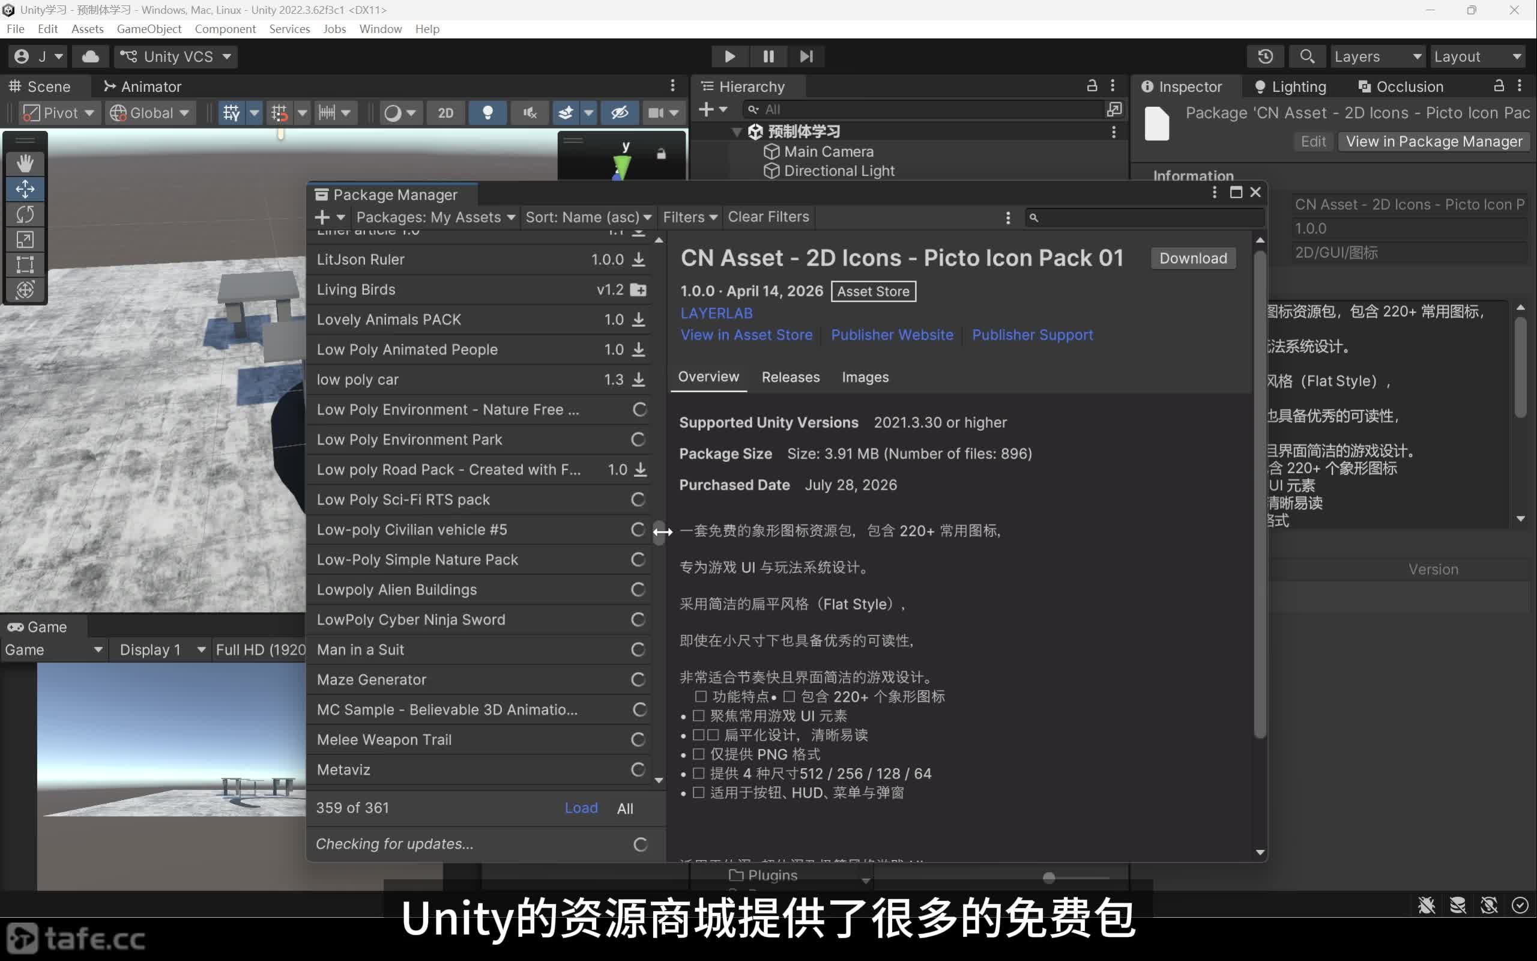Open the Layers dropdown

point(1377,56)
